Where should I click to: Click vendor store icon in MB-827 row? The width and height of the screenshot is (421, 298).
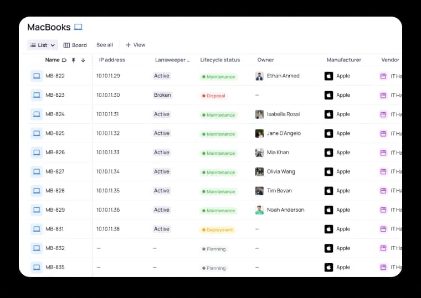[383, 171]
